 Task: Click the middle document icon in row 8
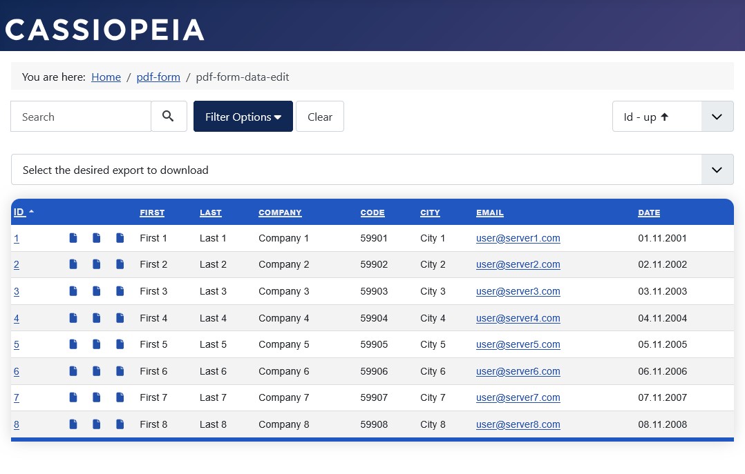click(97, 424)
